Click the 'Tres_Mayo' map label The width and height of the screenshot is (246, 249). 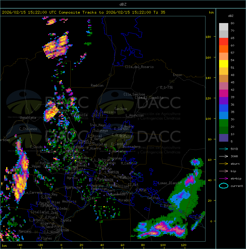click(98, 125)
